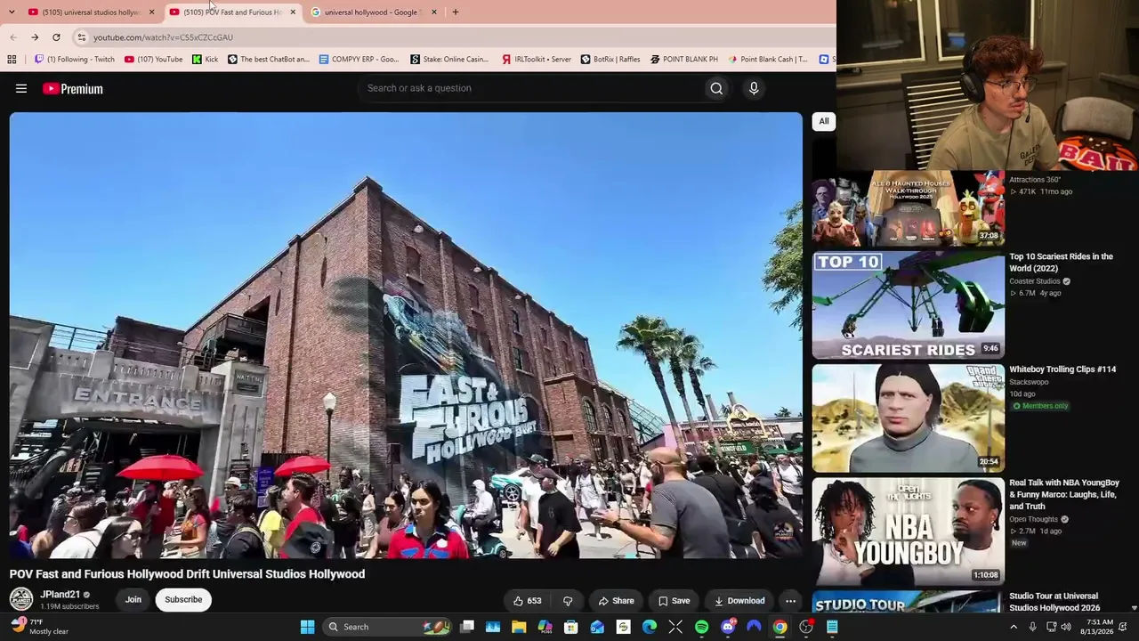Open Studio Tour at Universal Studios title
Image resolution: width=1139 pixels, height=641 pixels.
click(1054, 602)
